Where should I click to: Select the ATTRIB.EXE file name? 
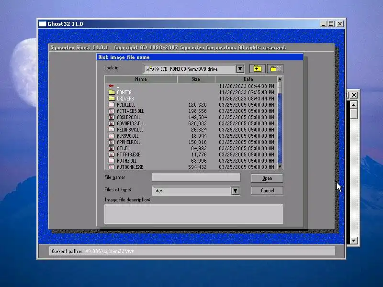pyautogui.click(x=128, y=155)
